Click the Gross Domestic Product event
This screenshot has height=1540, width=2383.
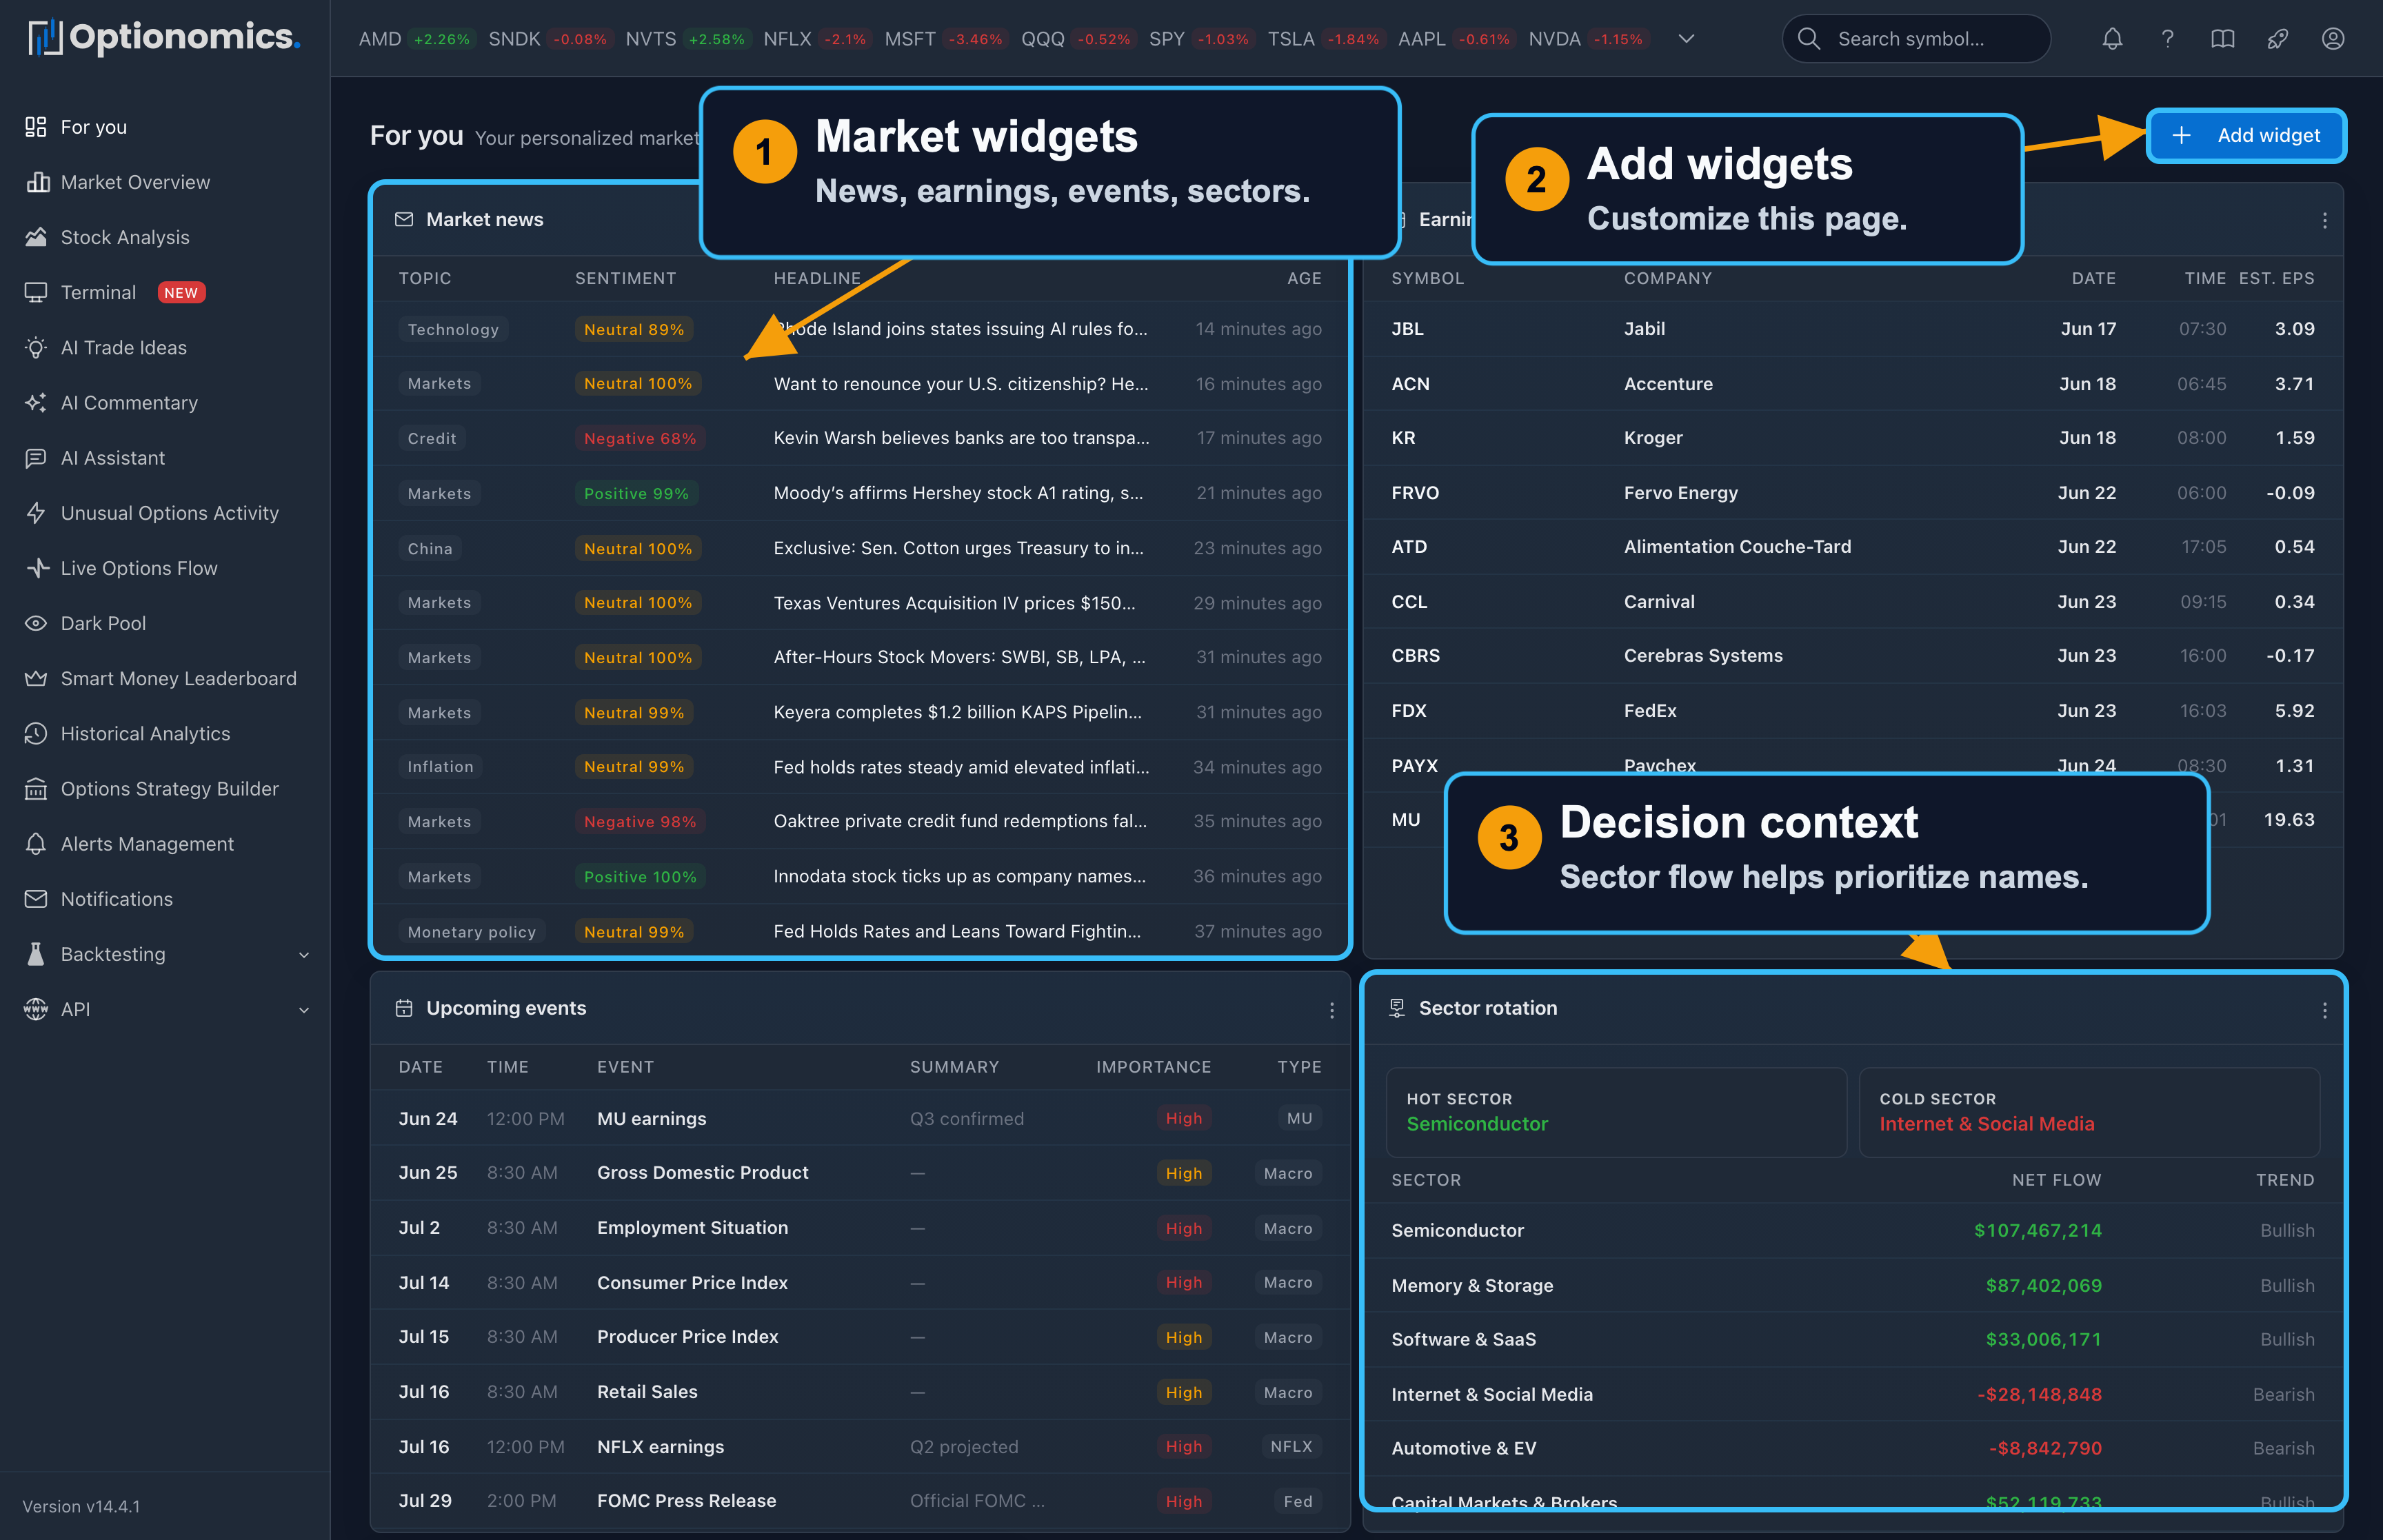(x=703, y=1173)
